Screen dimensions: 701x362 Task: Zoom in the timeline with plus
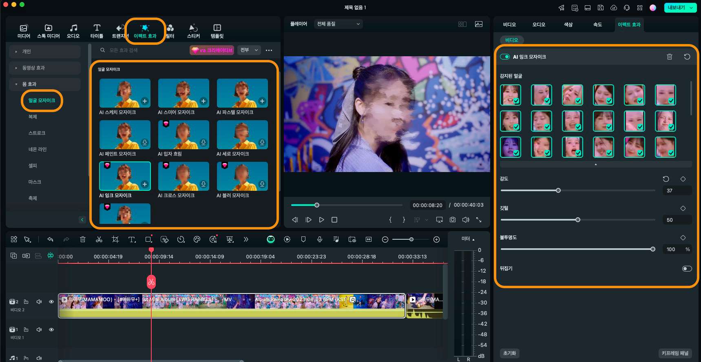coord(436,239)
